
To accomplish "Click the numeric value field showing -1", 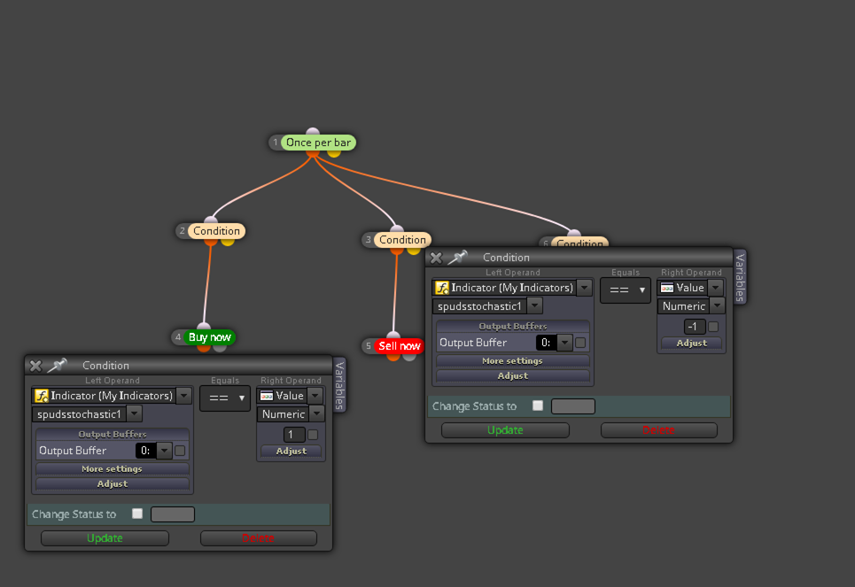I will [694, 327].
